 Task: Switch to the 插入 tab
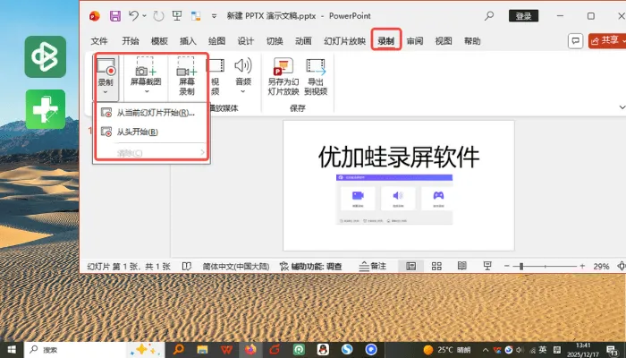(188, 41)
